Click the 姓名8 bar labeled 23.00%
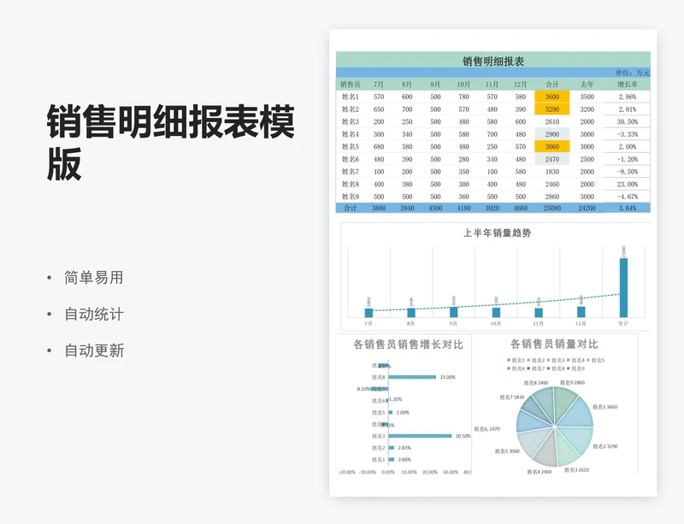This screenshot has height=524, width=684. point(412,377)
